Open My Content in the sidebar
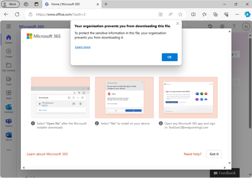Screen dimensions: 252x178 point(9,67)
